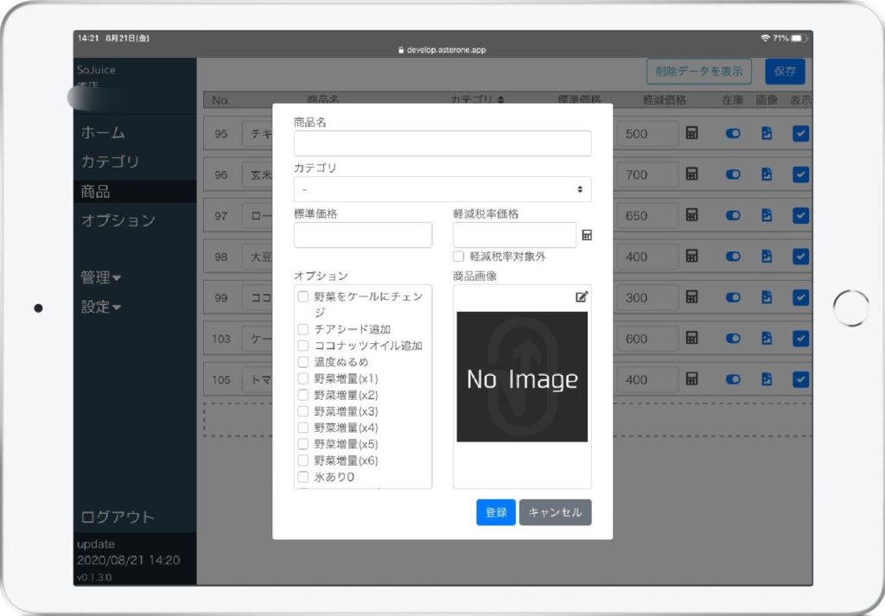Click the edit icon above product image
The image size is (885, 616).
point(582,296)
